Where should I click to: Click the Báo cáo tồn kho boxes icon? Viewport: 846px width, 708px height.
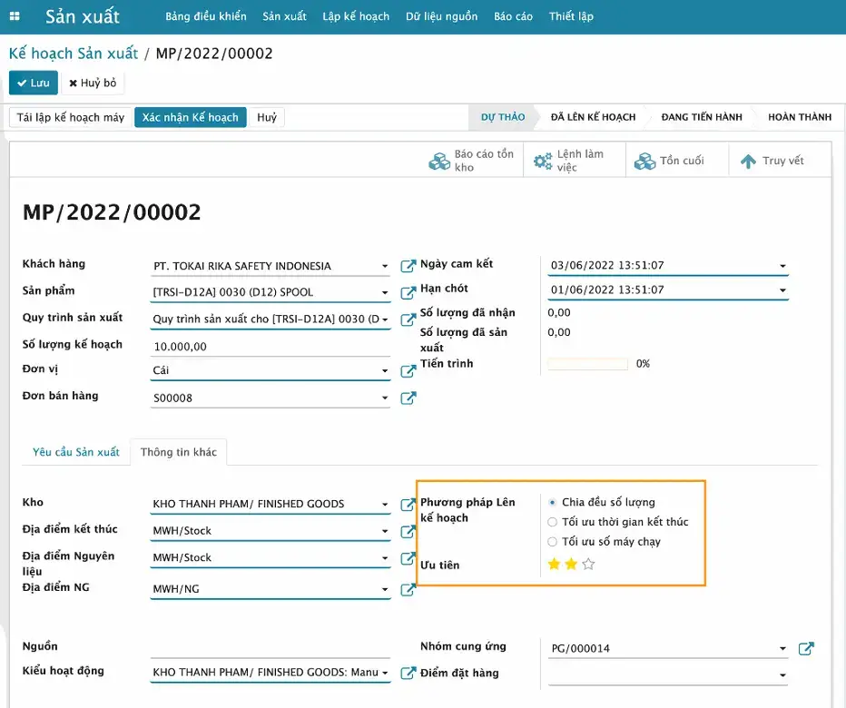(x=440, y=162)
